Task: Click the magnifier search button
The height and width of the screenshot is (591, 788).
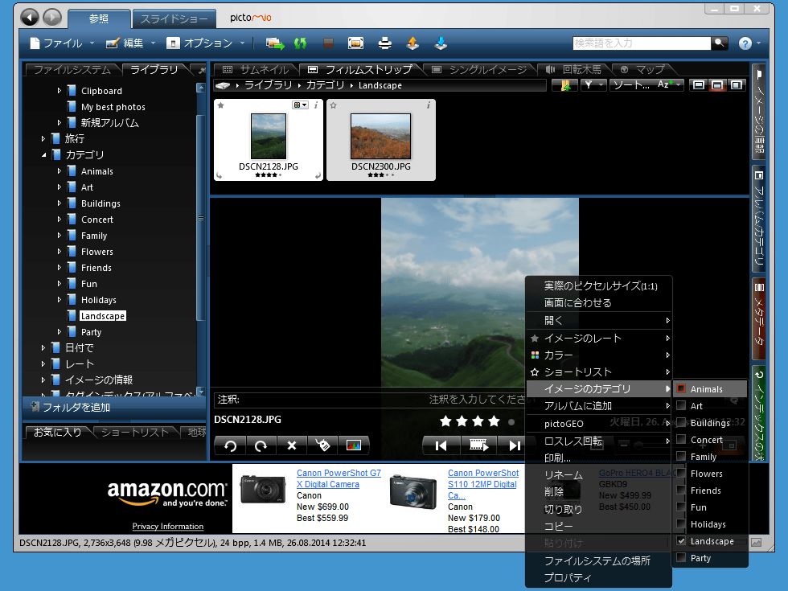Action: (720, 43)
